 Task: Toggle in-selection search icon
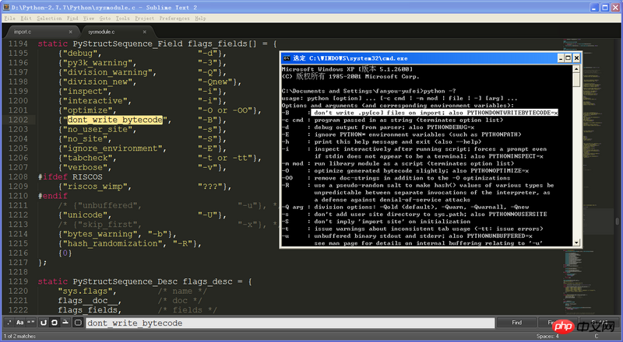[x=66, y=323]
